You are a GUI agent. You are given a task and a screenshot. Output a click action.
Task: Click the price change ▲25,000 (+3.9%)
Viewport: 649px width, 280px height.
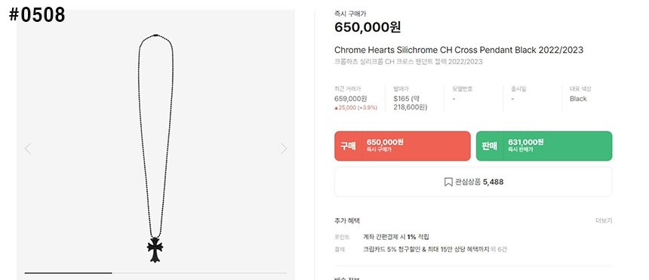coord(356,108)
